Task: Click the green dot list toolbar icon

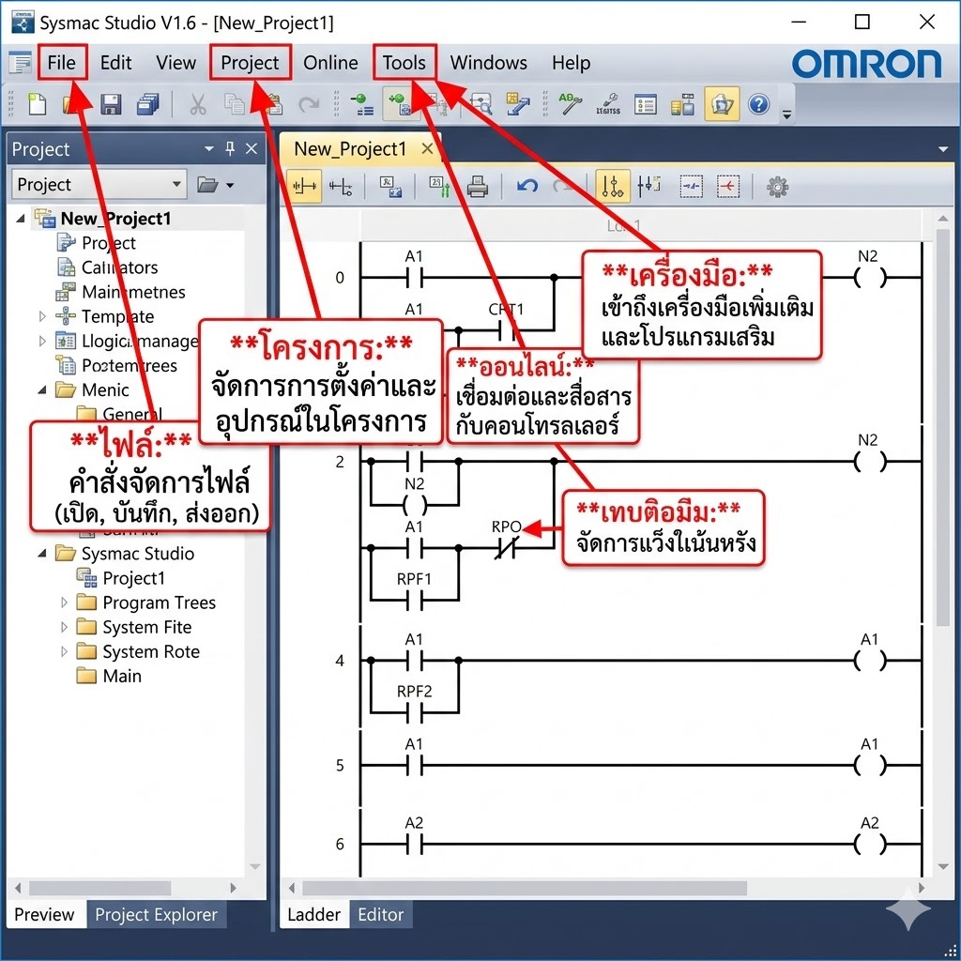Action: [361, 104]
